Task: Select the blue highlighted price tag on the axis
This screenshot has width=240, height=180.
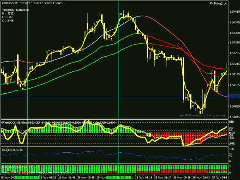Action: click(x=234, y=96)
